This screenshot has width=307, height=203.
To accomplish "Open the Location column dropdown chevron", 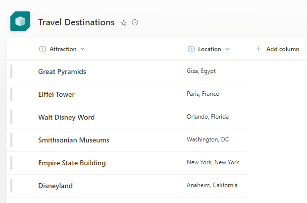I will coord(227,49).
